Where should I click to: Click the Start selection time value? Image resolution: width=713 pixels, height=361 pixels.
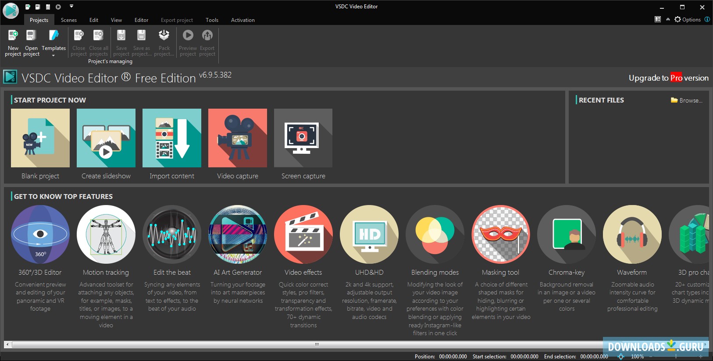(x=524, y=357)
